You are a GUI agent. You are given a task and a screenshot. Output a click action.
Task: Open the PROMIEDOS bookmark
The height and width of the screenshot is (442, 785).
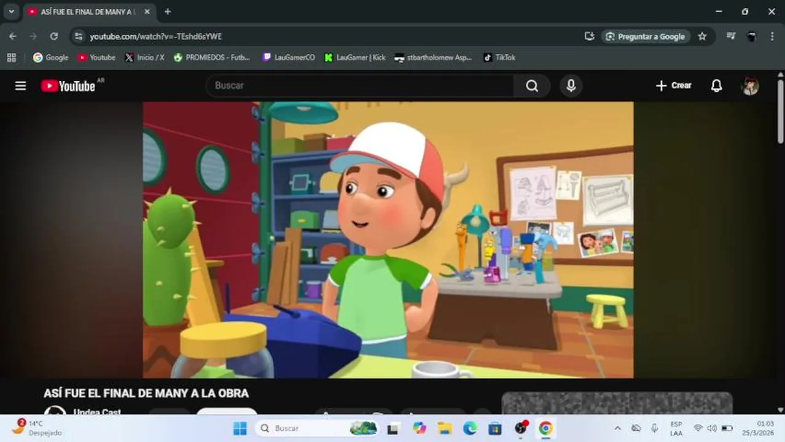[212, 57]
